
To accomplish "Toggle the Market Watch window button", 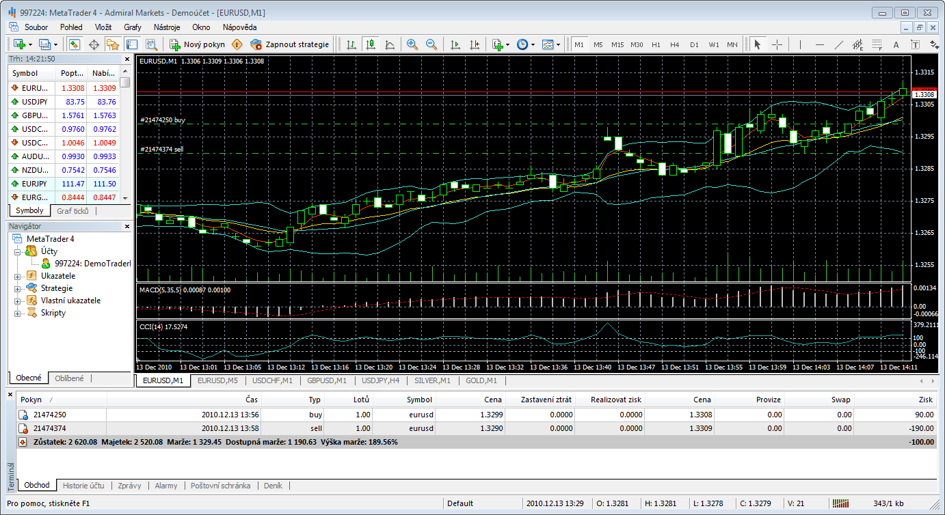I will (x=74, y=44).
